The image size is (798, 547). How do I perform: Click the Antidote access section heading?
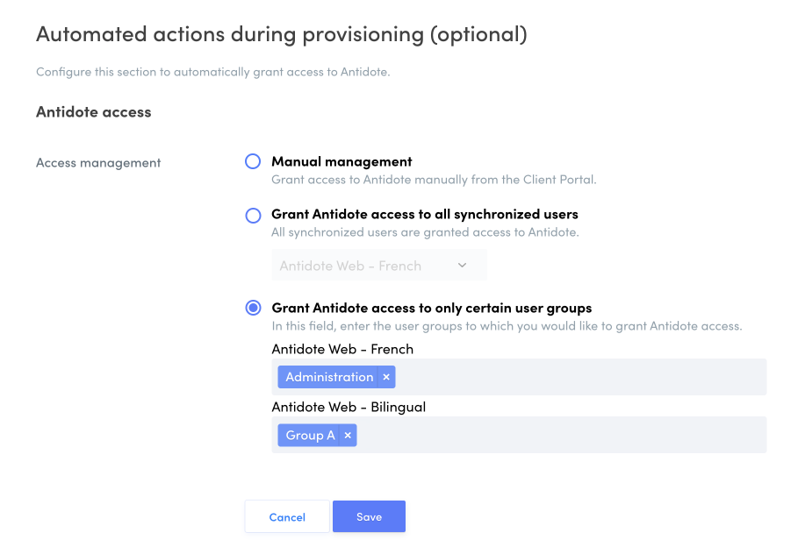(x=94, y=112)
